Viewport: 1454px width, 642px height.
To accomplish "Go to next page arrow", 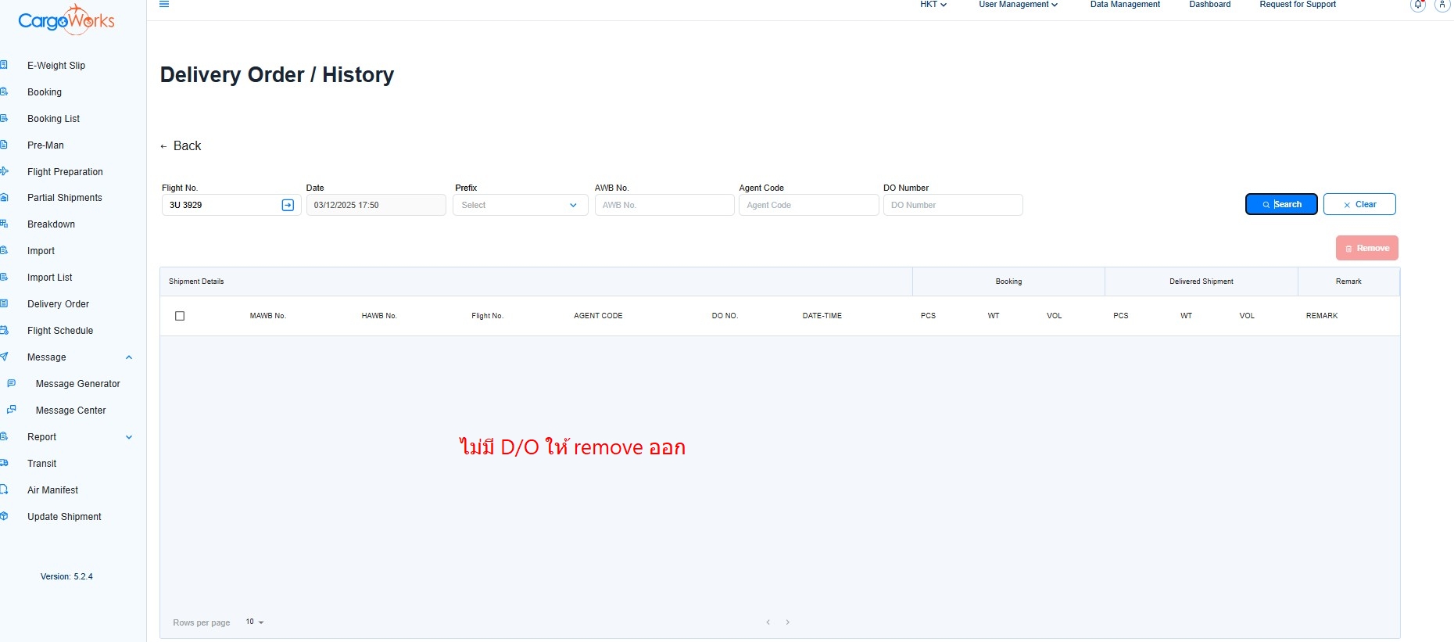I will (787, 622).
